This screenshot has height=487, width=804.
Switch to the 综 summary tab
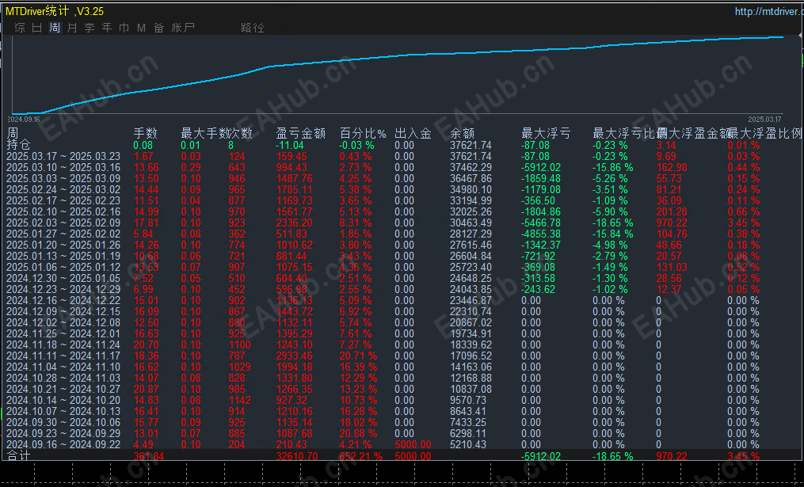click(x=20, y=28)
